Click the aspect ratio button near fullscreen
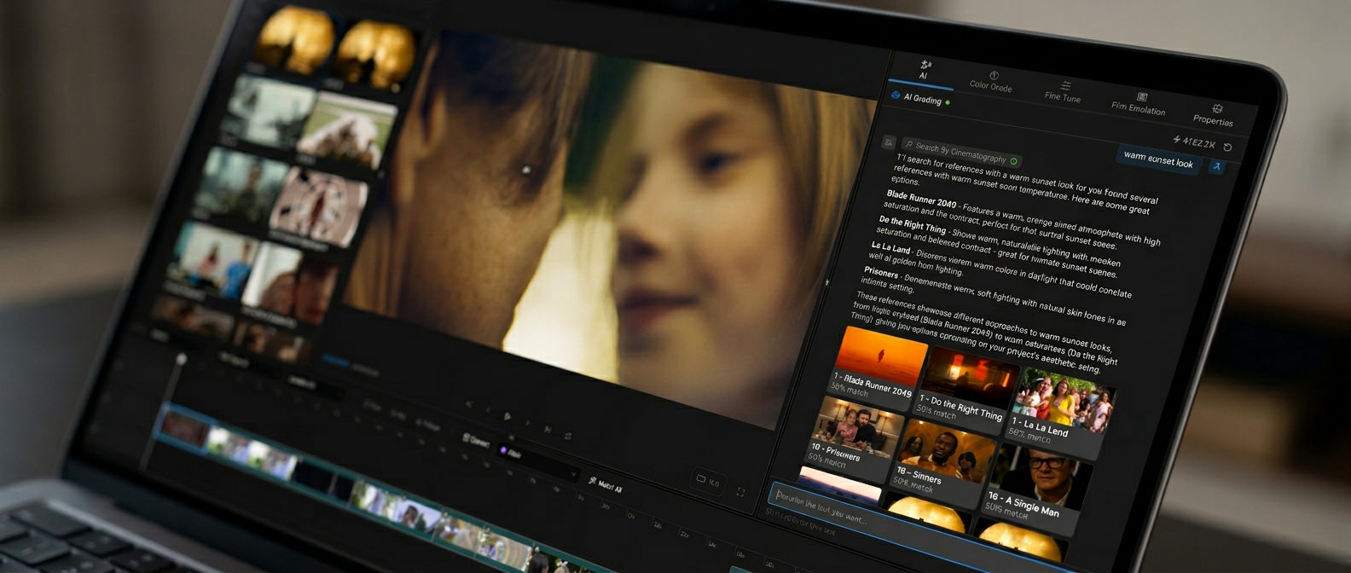 708,481
